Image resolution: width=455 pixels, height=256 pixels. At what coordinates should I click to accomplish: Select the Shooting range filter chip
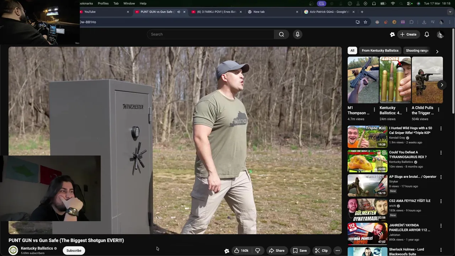(417, 50)
